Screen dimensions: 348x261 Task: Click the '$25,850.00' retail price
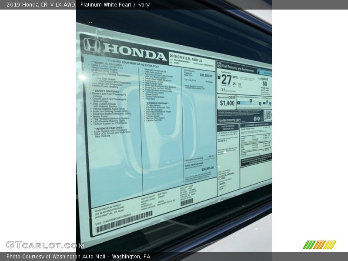tap(206, 75)
